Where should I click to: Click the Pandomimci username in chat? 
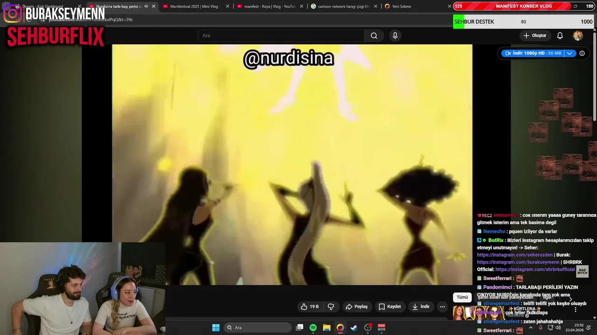click(x=498, y=288)
